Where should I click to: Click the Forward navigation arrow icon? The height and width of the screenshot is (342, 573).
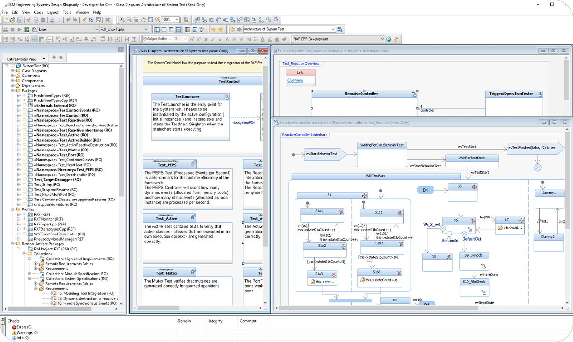(x=239, y=29)
